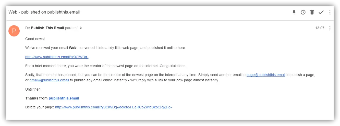Click the sender name Publish This Email
340x126 pixels.
pos(47,28)
